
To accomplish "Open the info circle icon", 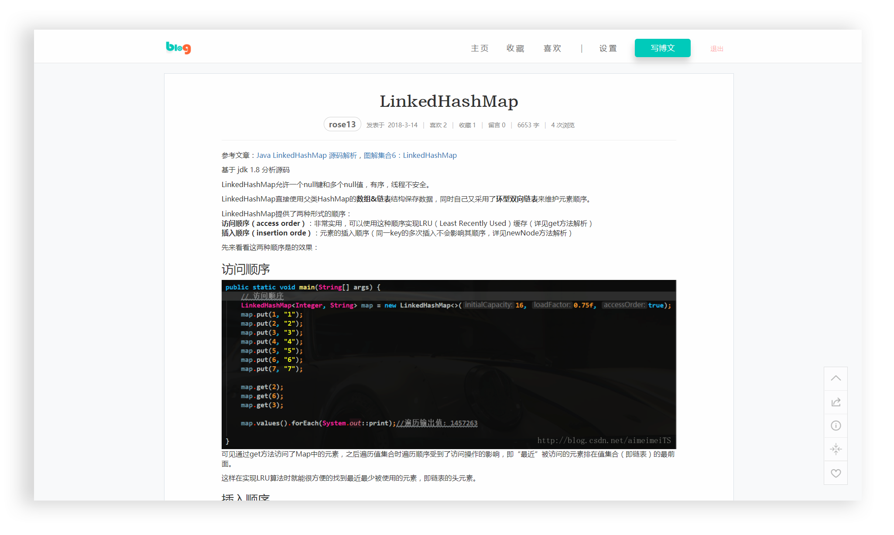I will pos(836,426).
